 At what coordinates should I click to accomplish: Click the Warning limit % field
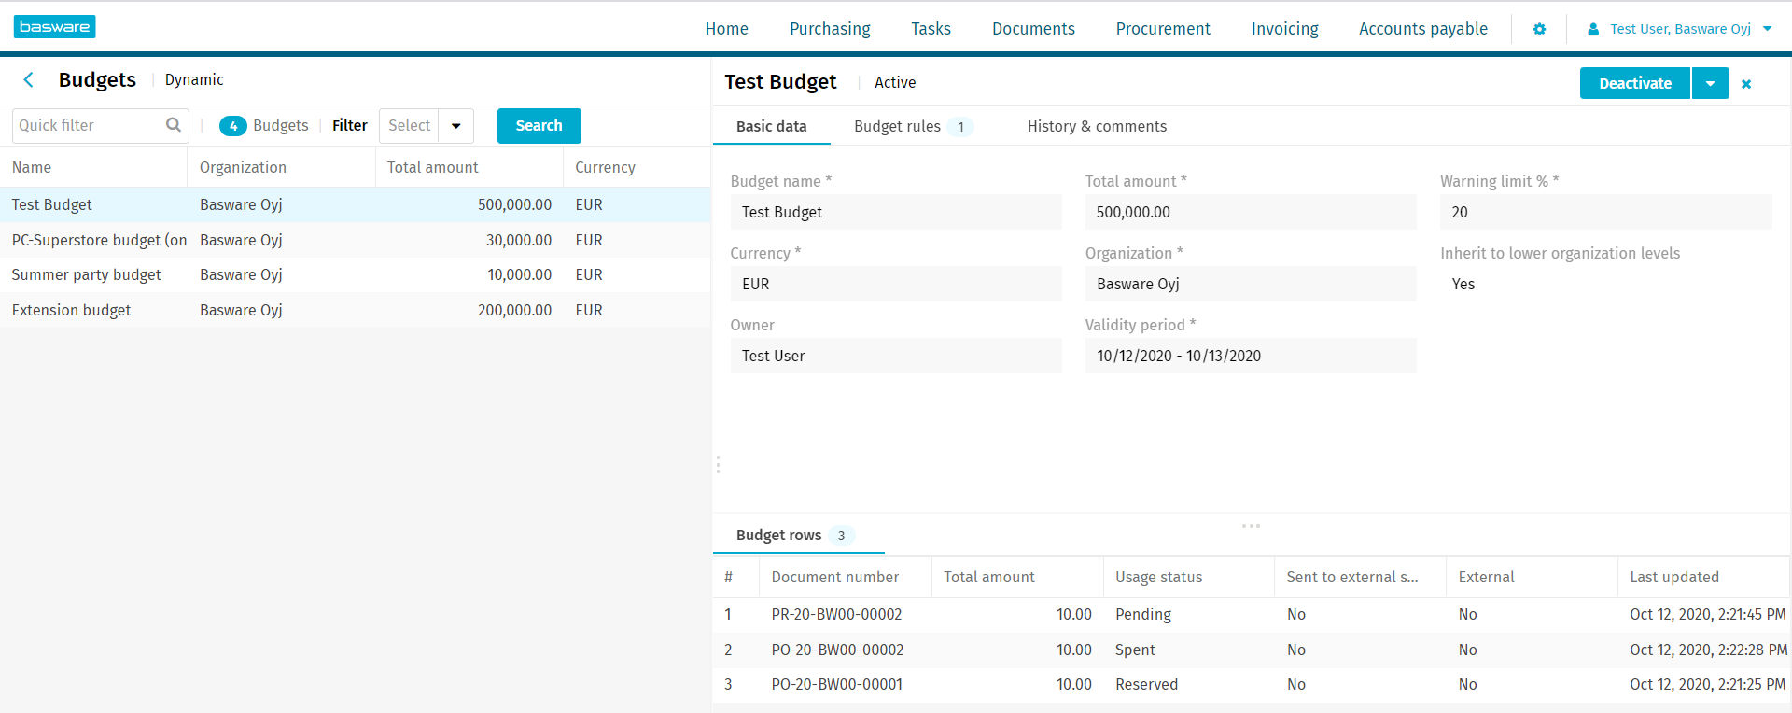(1605, 212)
